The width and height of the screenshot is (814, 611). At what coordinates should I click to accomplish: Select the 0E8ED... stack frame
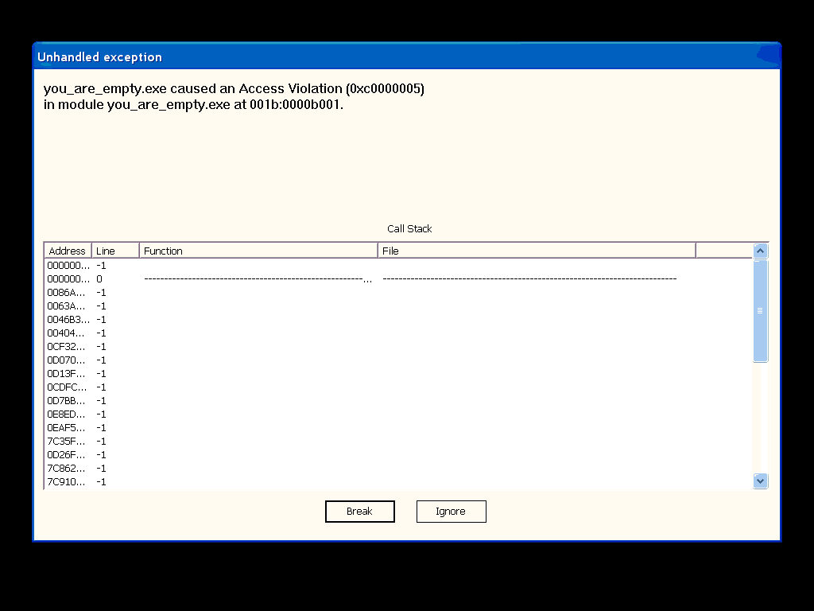click(68, 414)
